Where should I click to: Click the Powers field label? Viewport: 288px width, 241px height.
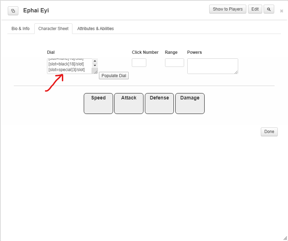point(194,52)
